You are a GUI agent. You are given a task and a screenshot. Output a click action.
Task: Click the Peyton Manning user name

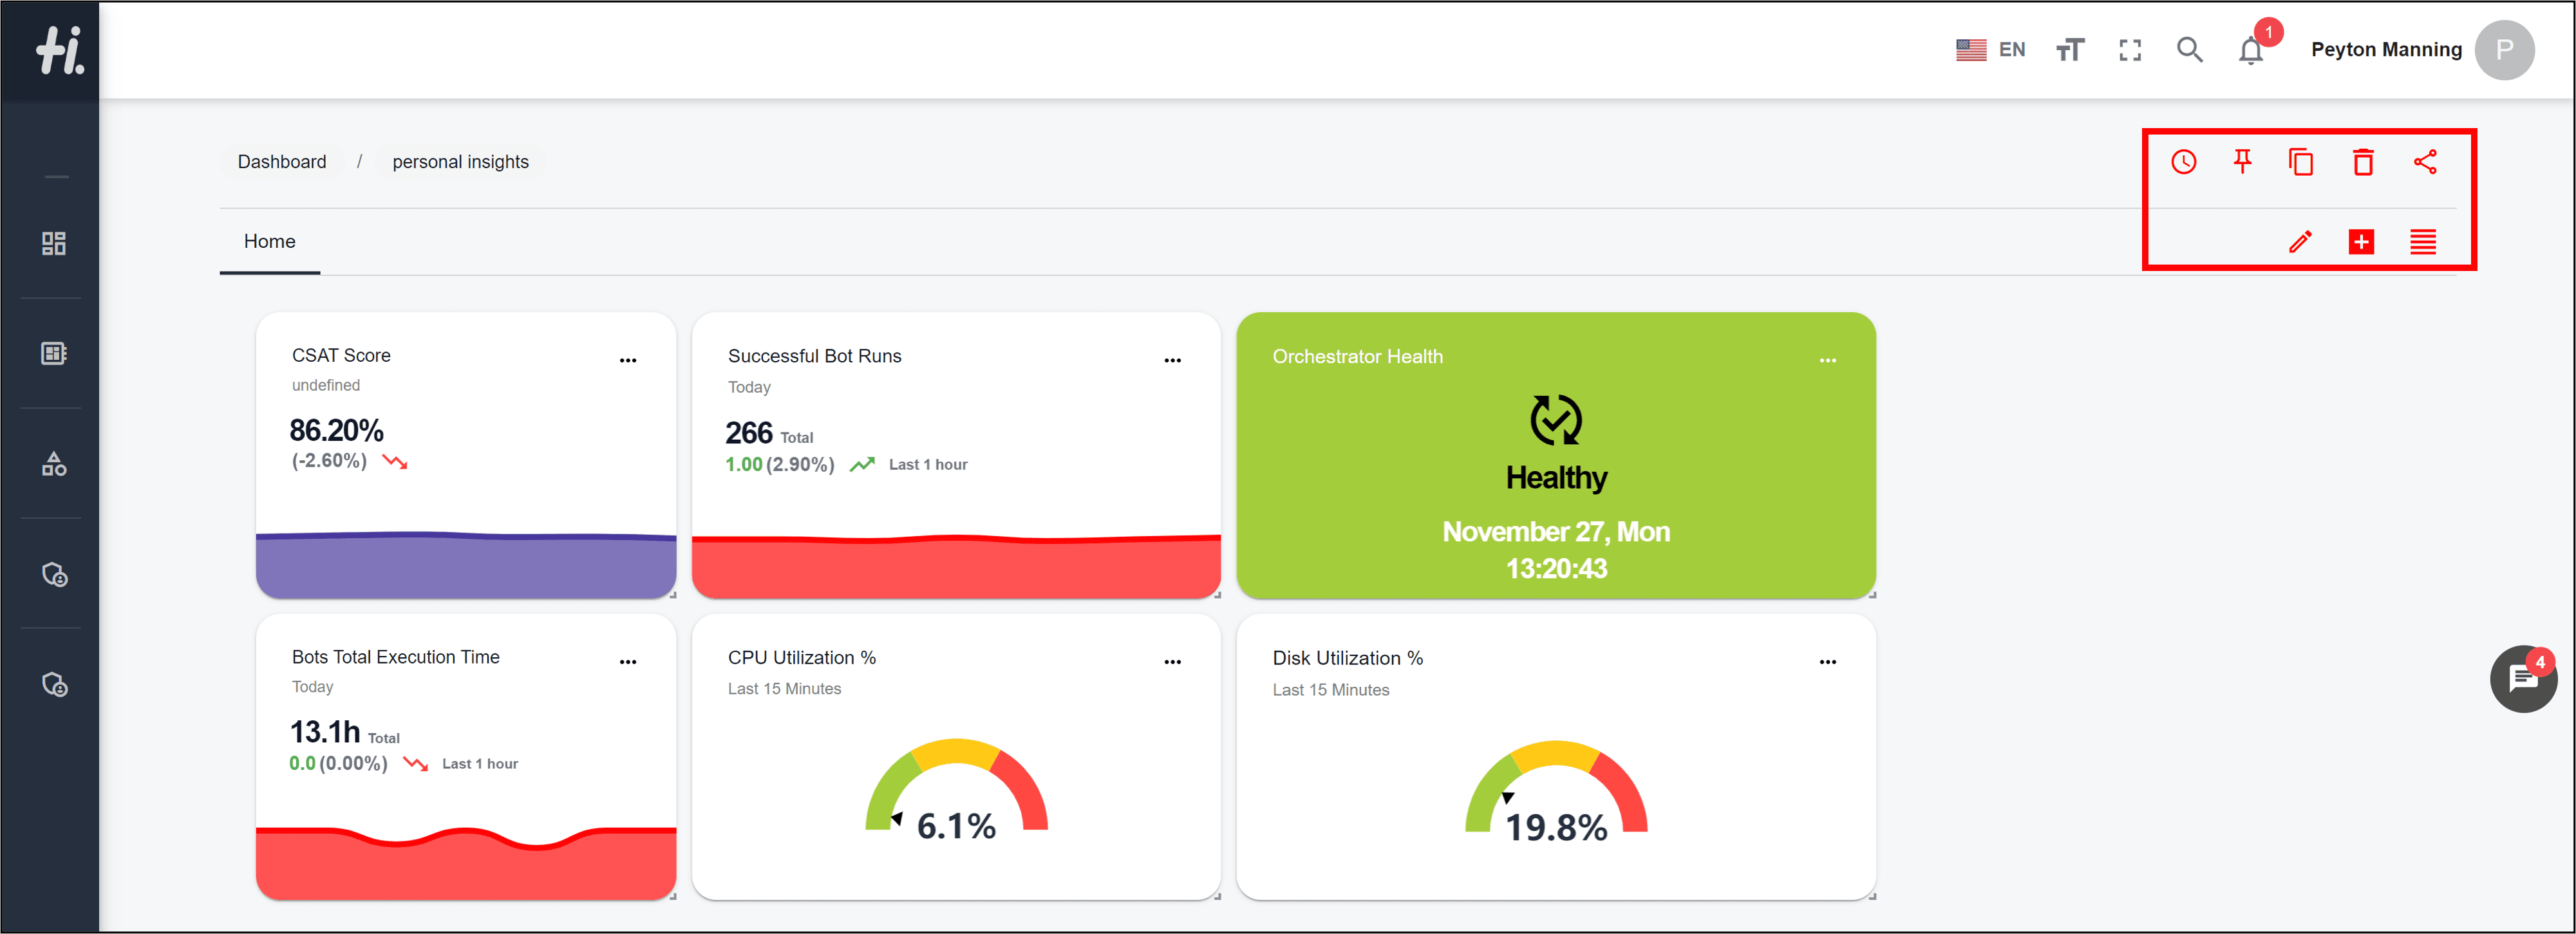[x=2386, y=50]
